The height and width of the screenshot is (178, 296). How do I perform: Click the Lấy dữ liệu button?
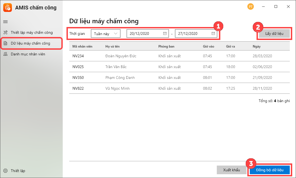pyautogui.click(x=274, y=33)
